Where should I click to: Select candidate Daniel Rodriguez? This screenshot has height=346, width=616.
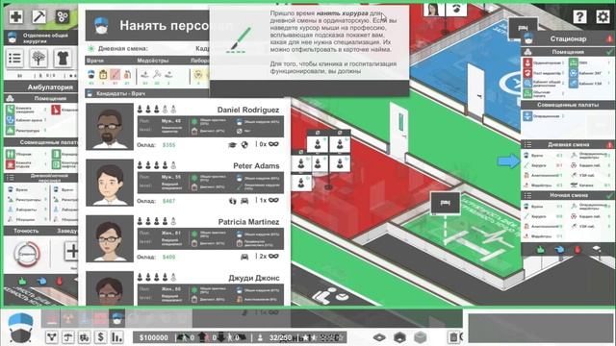point(185,127)
